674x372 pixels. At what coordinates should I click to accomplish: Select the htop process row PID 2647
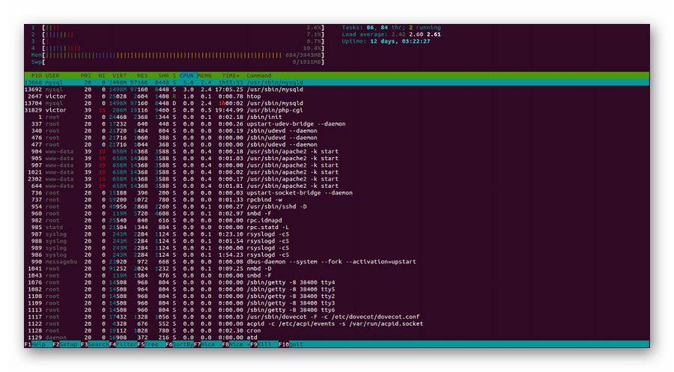pos(336,97)
